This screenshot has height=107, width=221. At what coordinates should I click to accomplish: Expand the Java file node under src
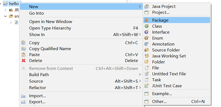click(x=11, y=22)
